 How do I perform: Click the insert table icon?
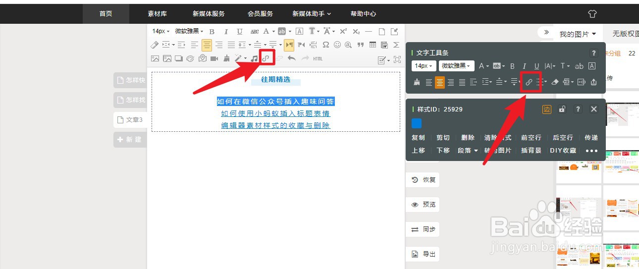373,45
